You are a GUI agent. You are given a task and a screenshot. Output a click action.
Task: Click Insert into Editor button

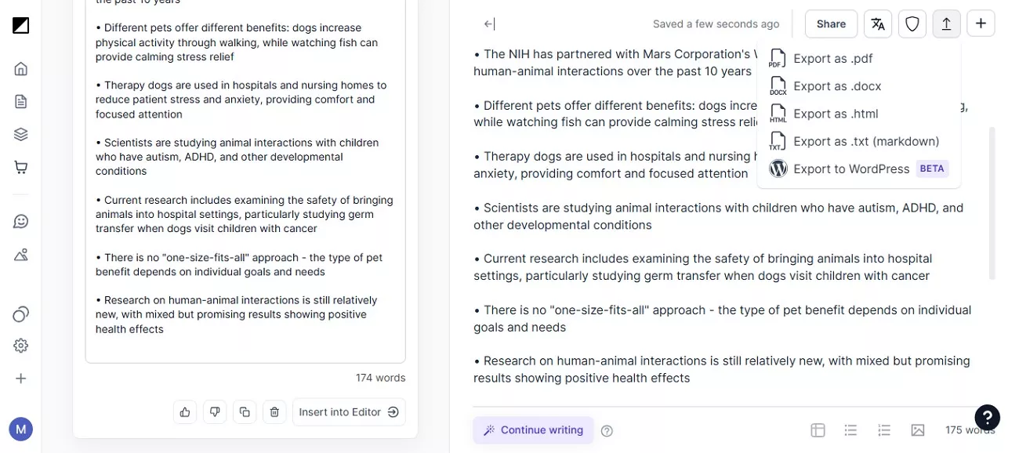(349, 411)
